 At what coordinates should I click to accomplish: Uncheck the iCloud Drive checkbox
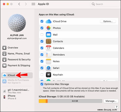pyautogui.click(x=42, y=21)
